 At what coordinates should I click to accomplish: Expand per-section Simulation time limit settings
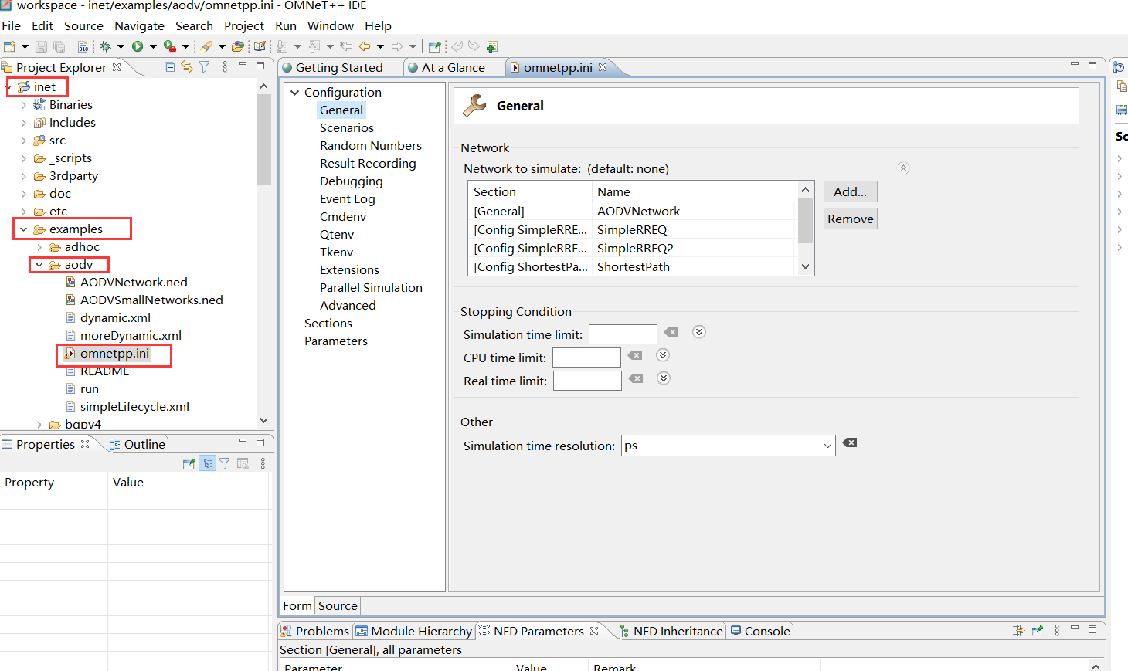[699, 332]
